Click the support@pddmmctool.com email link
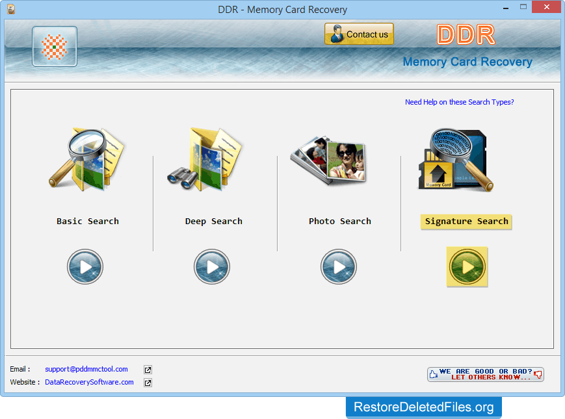The image size is (565, 419). coord(86,370)
